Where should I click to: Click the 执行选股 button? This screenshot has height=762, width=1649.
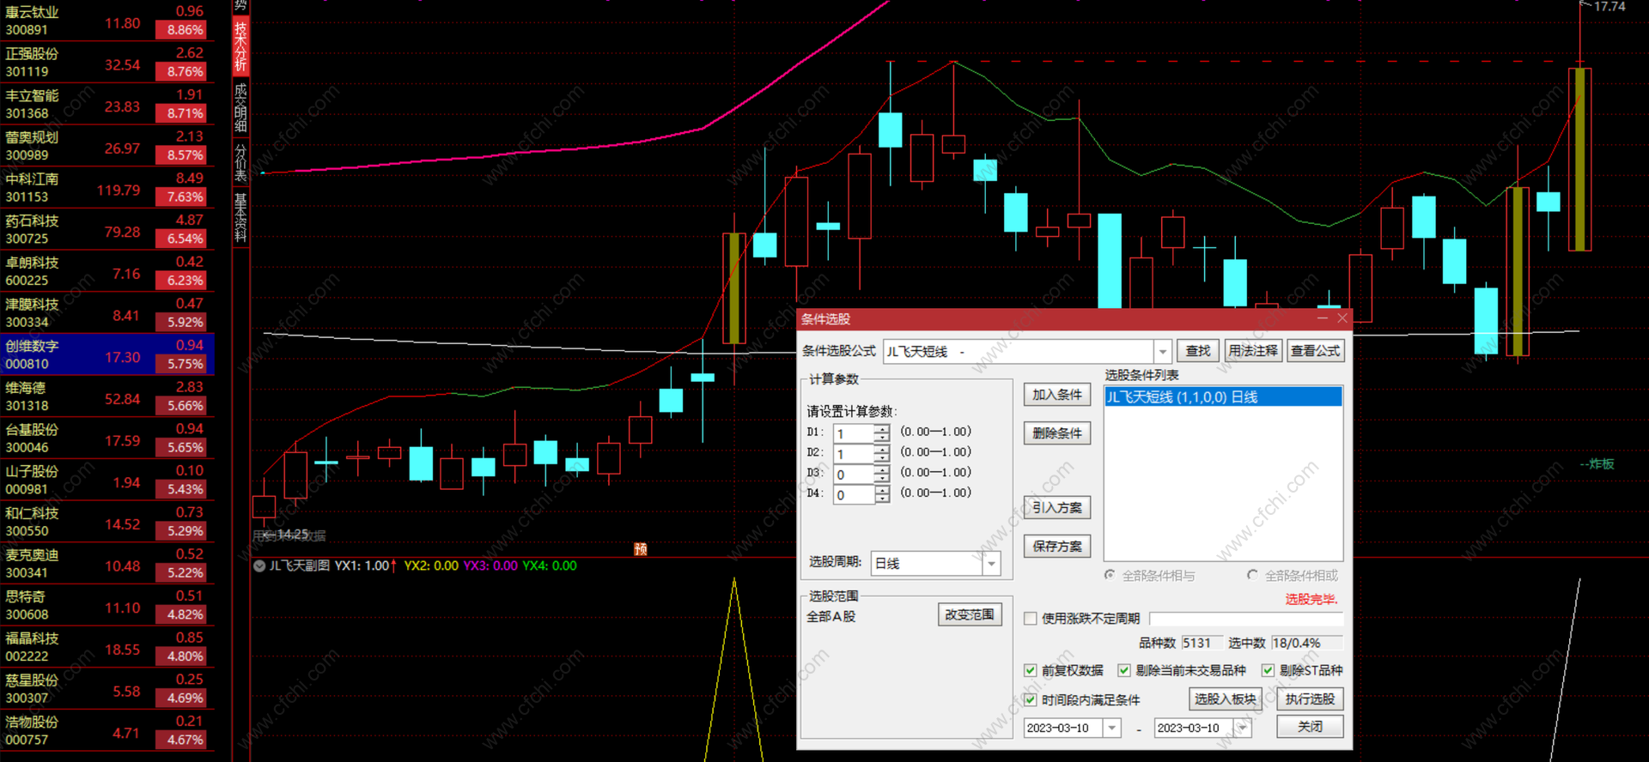pyautogui.click(x=1310, y=699)
